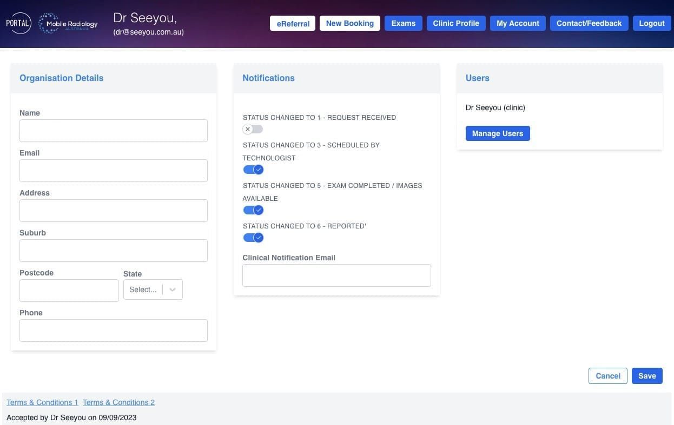The width and height of the screenshot is (674, 425).
Task: Open Contact/Feedback page
Action: (x=589, y=23)
